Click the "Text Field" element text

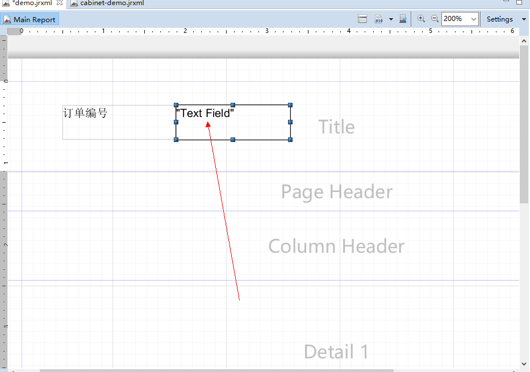pyautogui.click(x=205, y=113)
